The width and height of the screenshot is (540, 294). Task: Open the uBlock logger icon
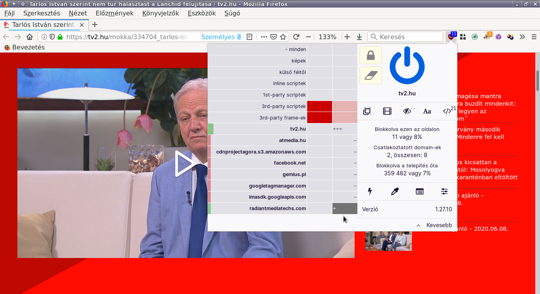pos(419,192)
